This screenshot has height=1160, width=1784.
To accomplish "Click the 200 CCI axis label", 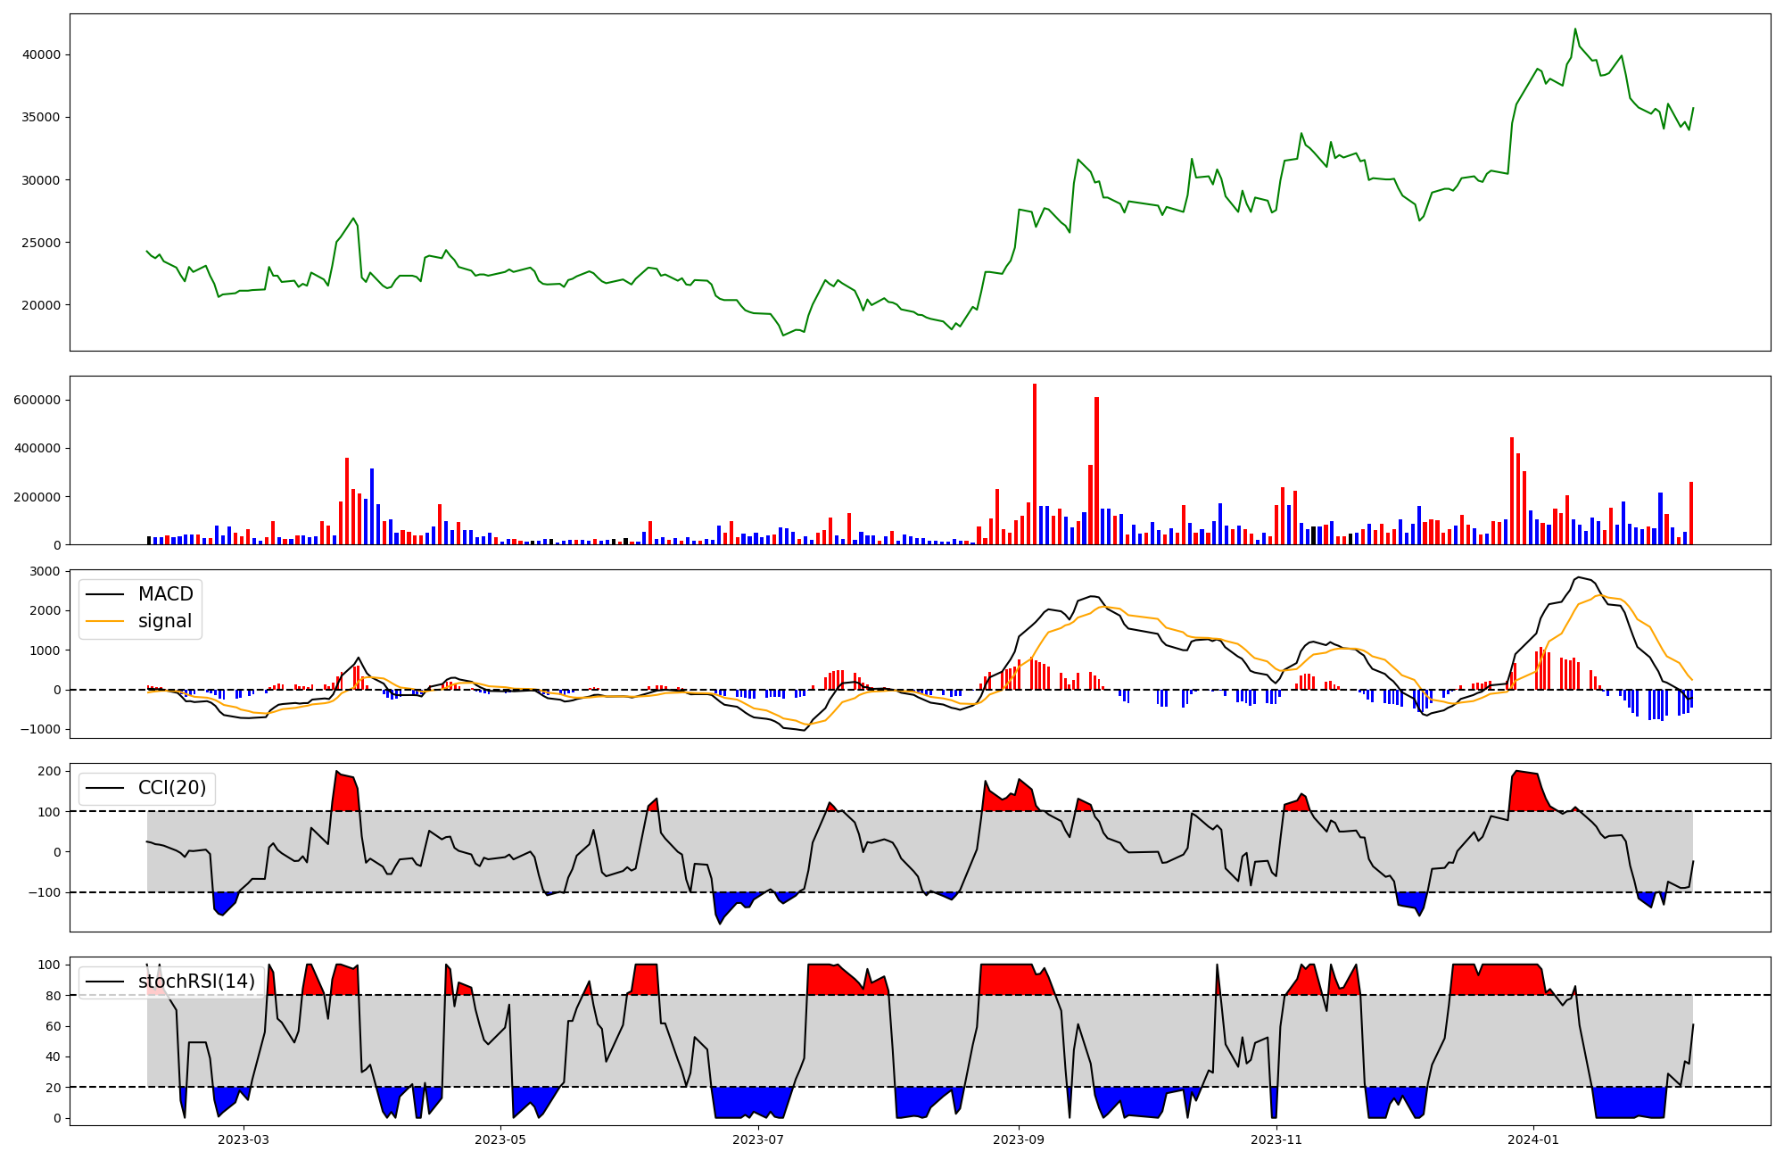I will click(x=50, y=771).
